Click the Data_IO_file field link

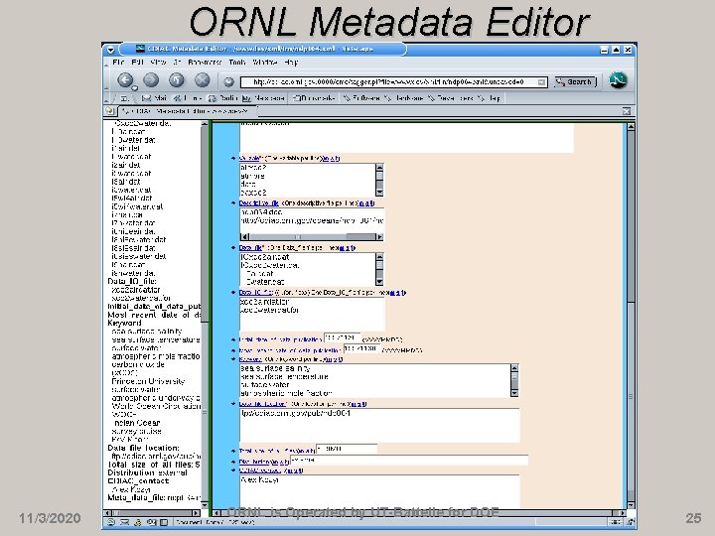pyautogui.click(x=256, y=292)
